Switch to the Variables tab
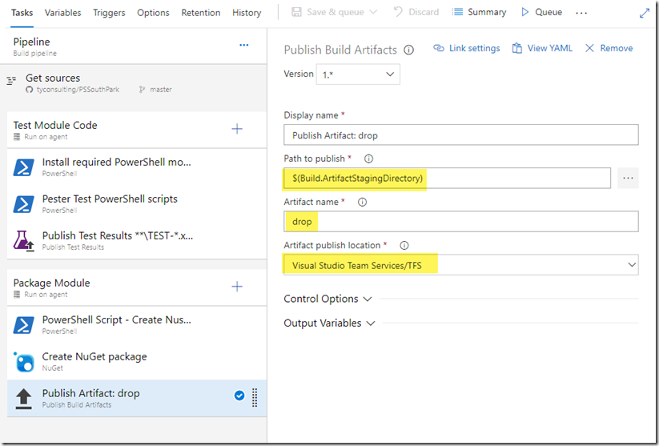The height and width of the screenshot is (446, 659). 63,13
